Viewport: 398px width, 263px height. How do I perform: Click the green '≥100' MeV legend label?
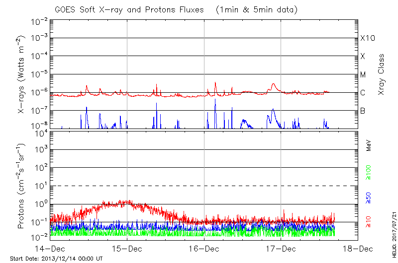pos(369,173)
